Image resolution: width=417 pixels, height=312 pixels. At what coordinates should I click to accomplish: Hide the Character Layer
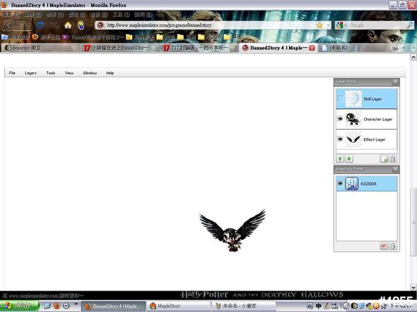(x=341, y=119)
